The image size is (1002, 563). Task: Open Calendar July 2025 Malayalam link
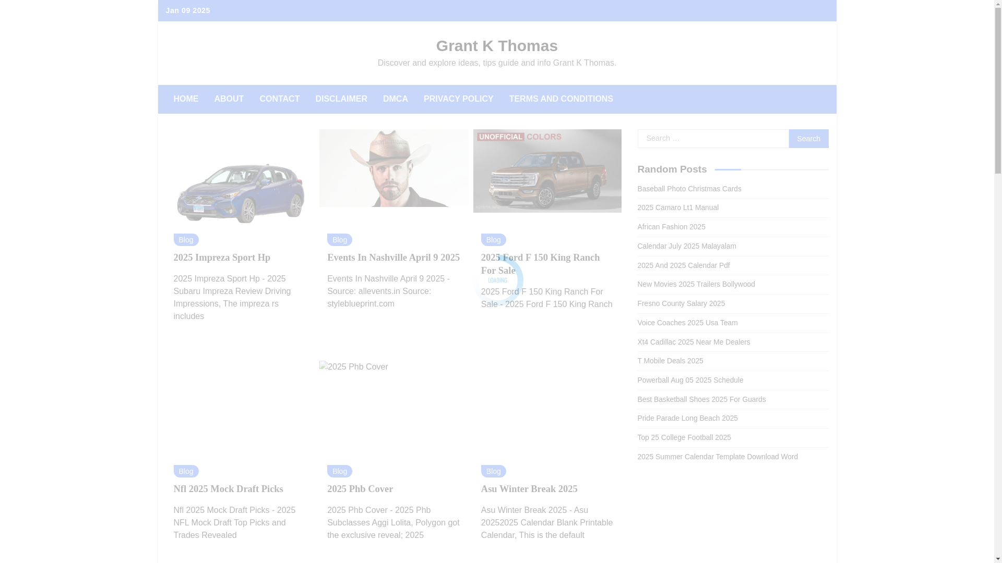[687, 246]
